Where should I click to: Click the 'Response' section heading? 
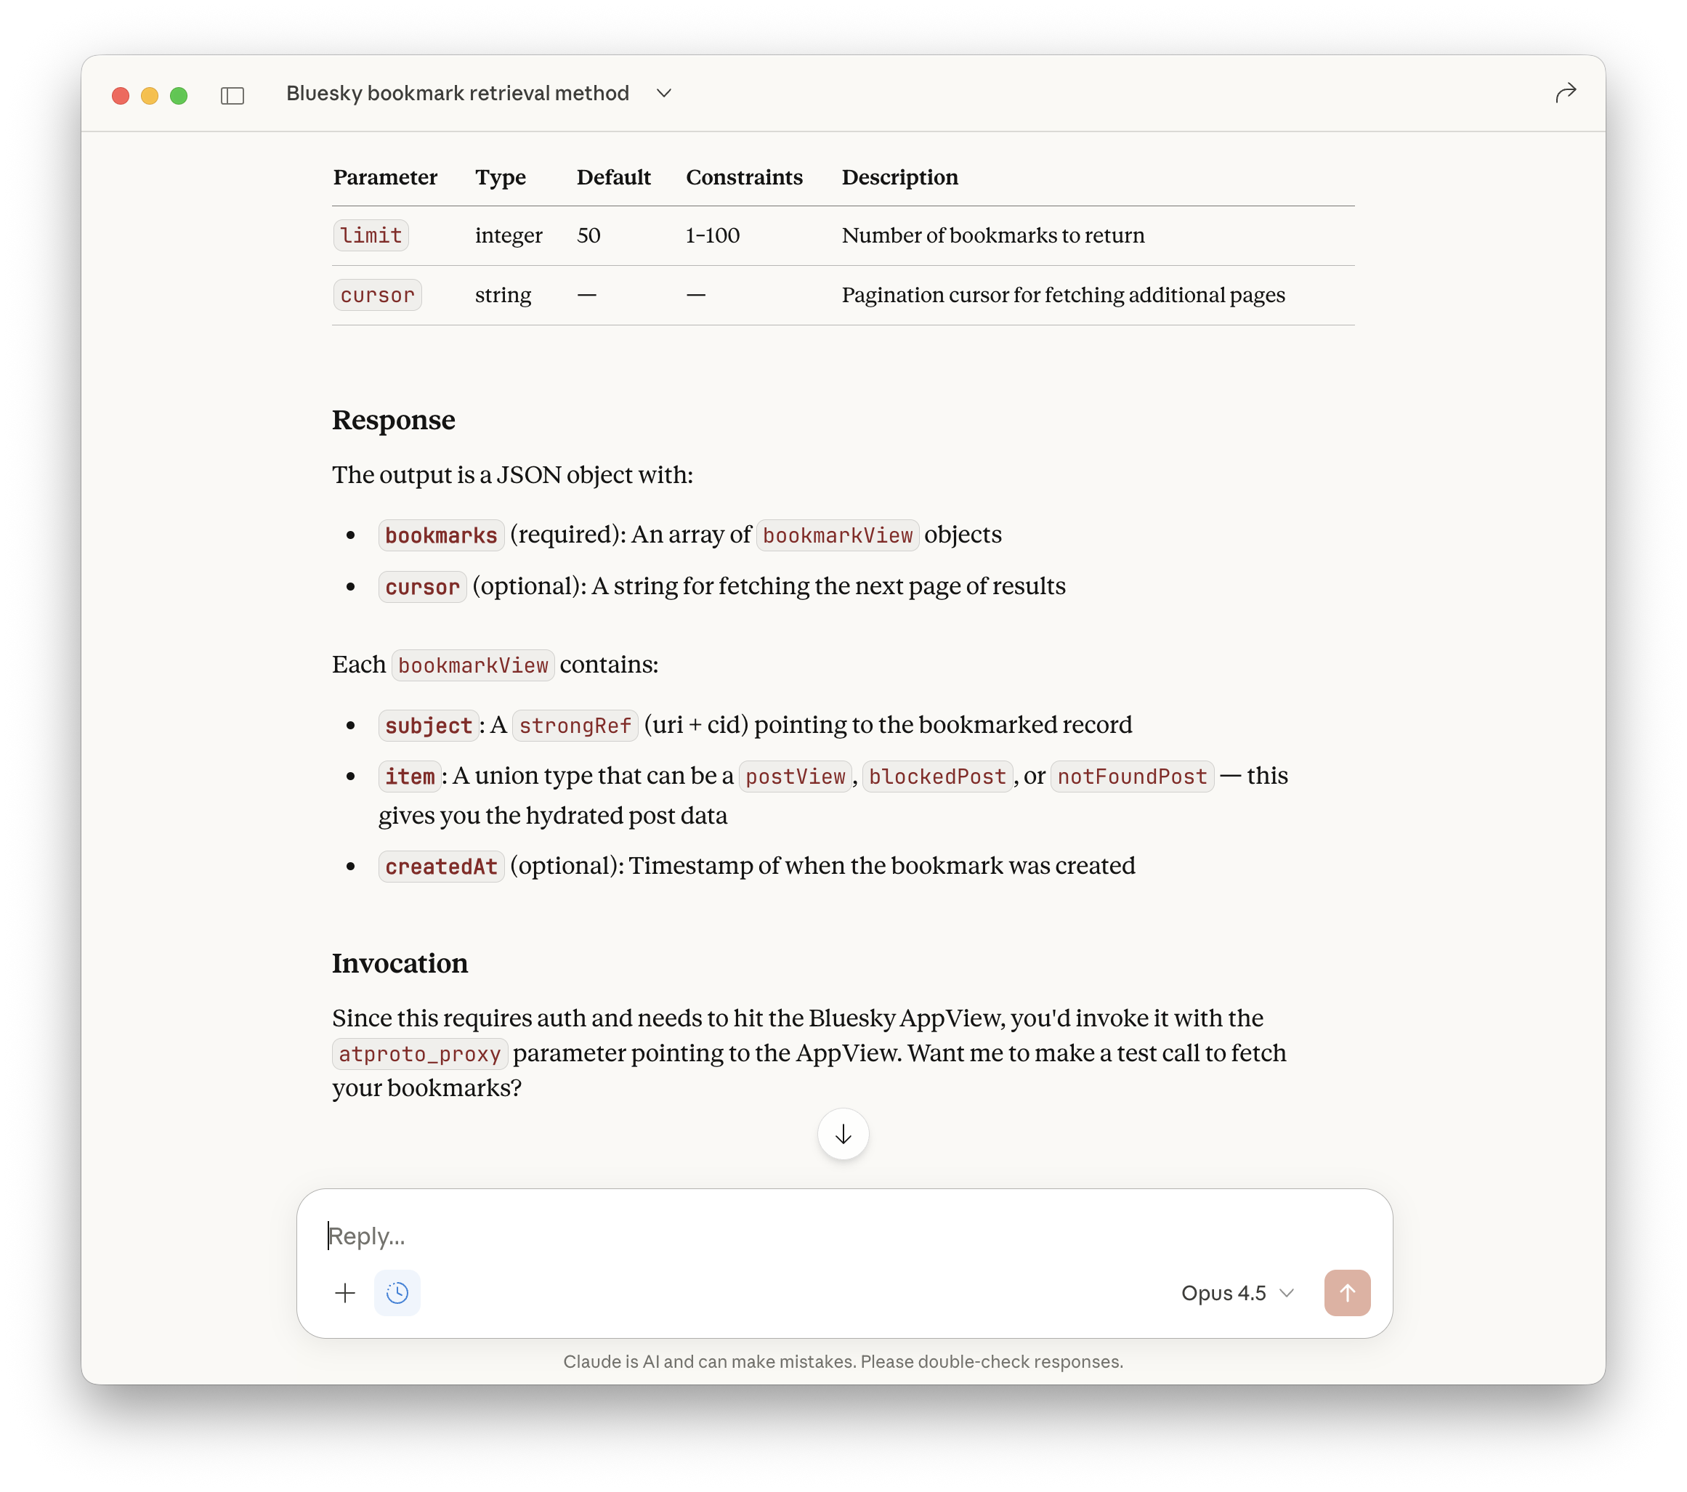click(393, 420)
